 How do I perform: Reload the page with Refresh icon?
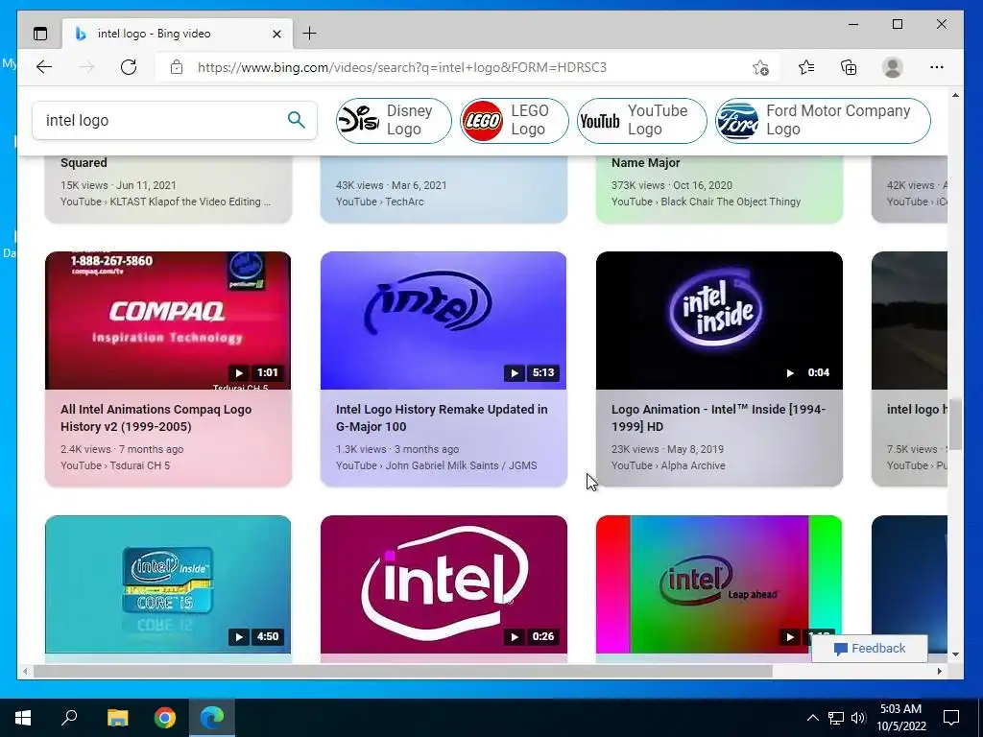[129, 67]
